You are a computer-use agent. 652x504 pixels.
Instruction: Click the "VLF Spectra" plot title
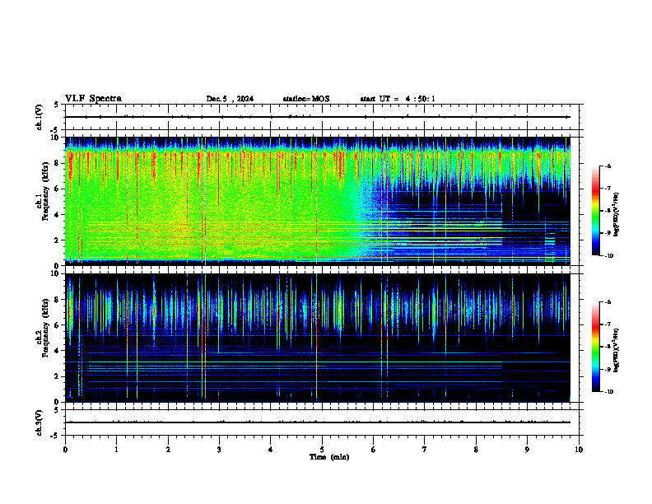tap(93, 99)
